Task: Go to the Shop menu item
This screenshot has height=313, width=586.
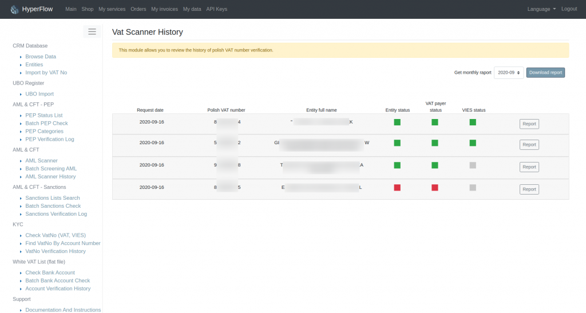Action: (88, 9)
